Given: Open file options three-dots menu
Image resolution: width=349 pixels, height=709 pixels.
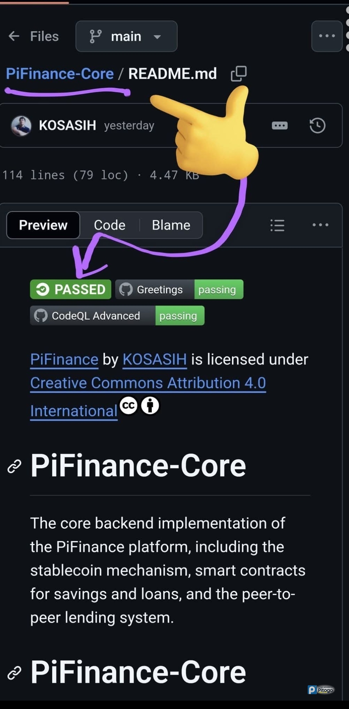Looking at the screenshot, I should (x=320, y=225).
